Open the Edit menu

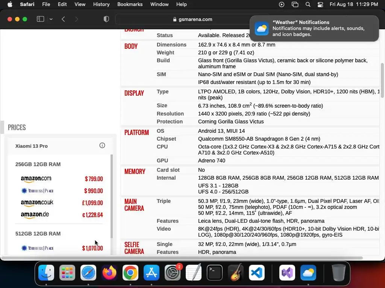coord(62,4)
